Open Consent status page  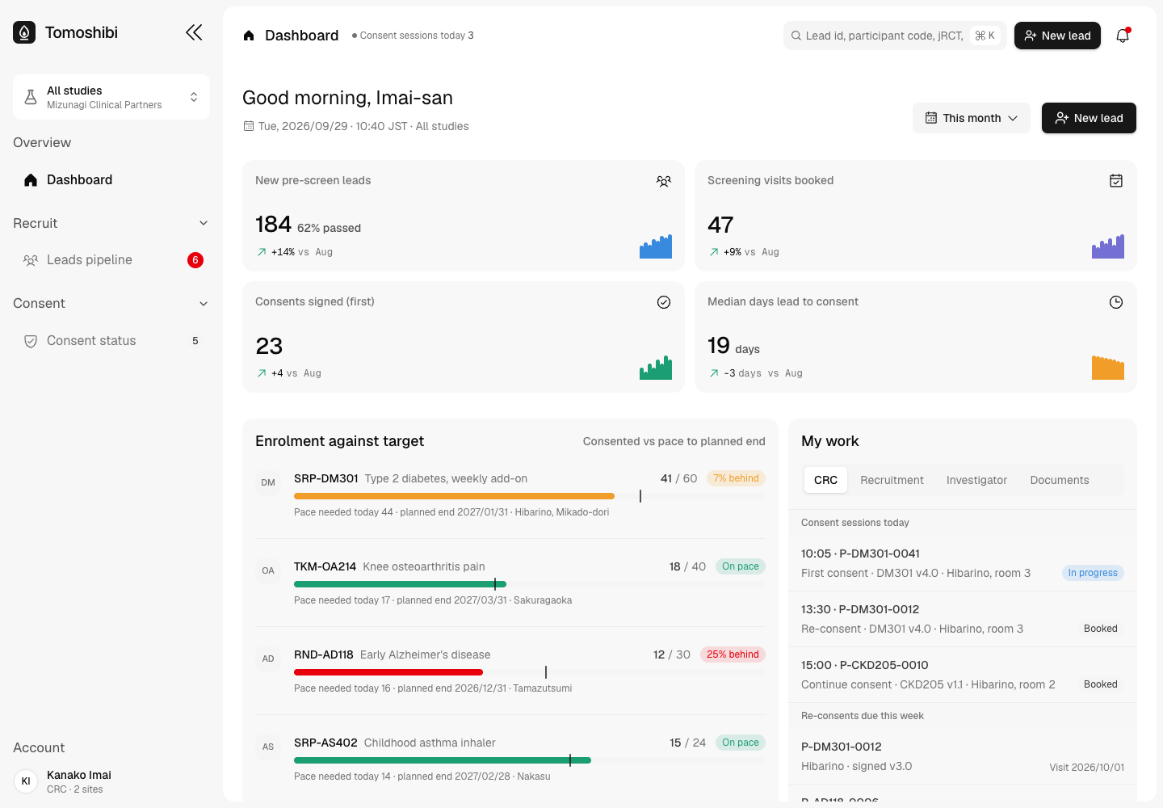point(111,341)
